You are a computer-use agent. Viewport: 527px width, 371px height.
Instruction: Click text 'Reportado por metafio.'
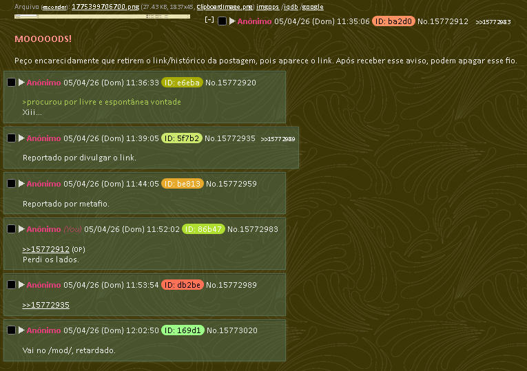coord(66,204)
